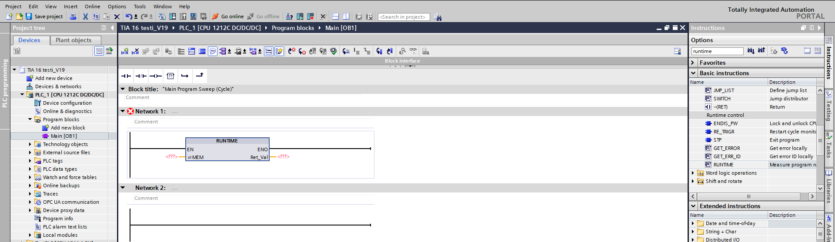Viewport: 835px width, 242px height.
Task: Open the Project menu
Action: point(13,7)
